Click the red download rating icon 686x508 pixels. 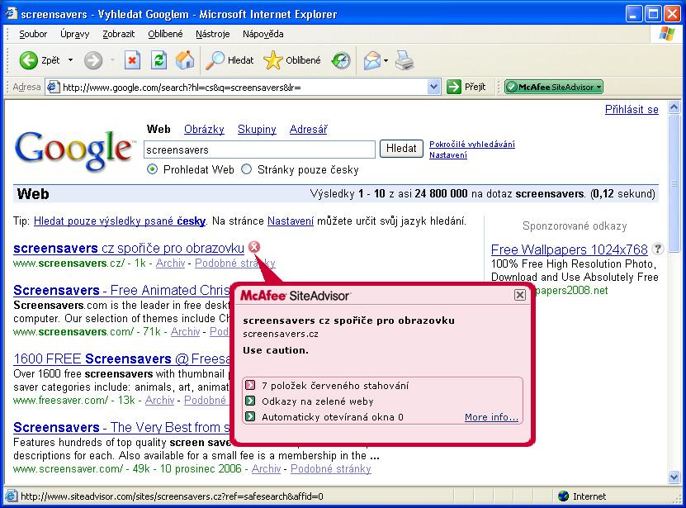tap(250, 385)
